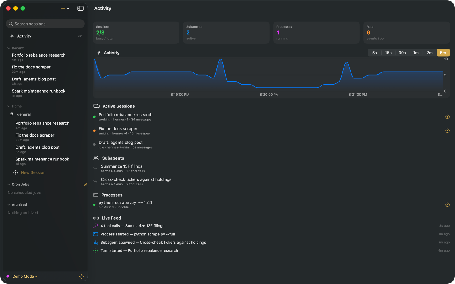Open Fix the docs scraper under general
455x284 pixels.
click(x=35, y=137)
